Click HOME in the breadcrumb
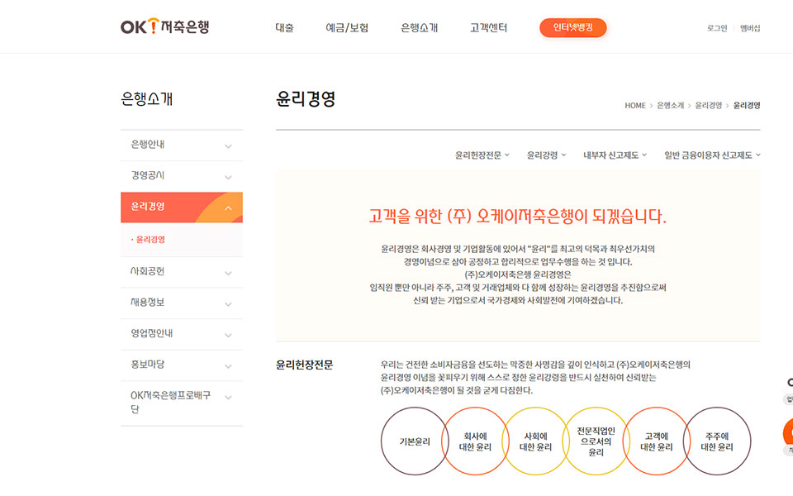This screenshot has height=496, width=793. [x=635, y=106]
